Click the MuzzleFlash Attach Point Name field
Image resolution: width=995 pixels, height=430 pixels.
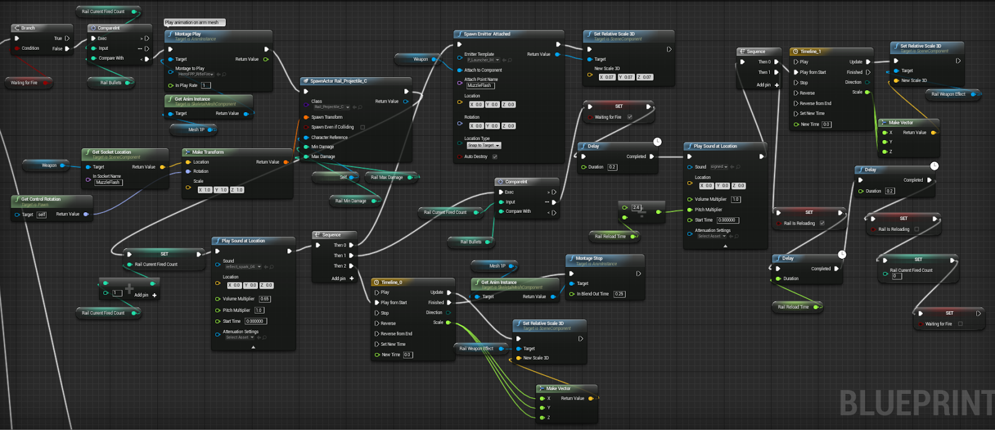[x=479, y=85]
